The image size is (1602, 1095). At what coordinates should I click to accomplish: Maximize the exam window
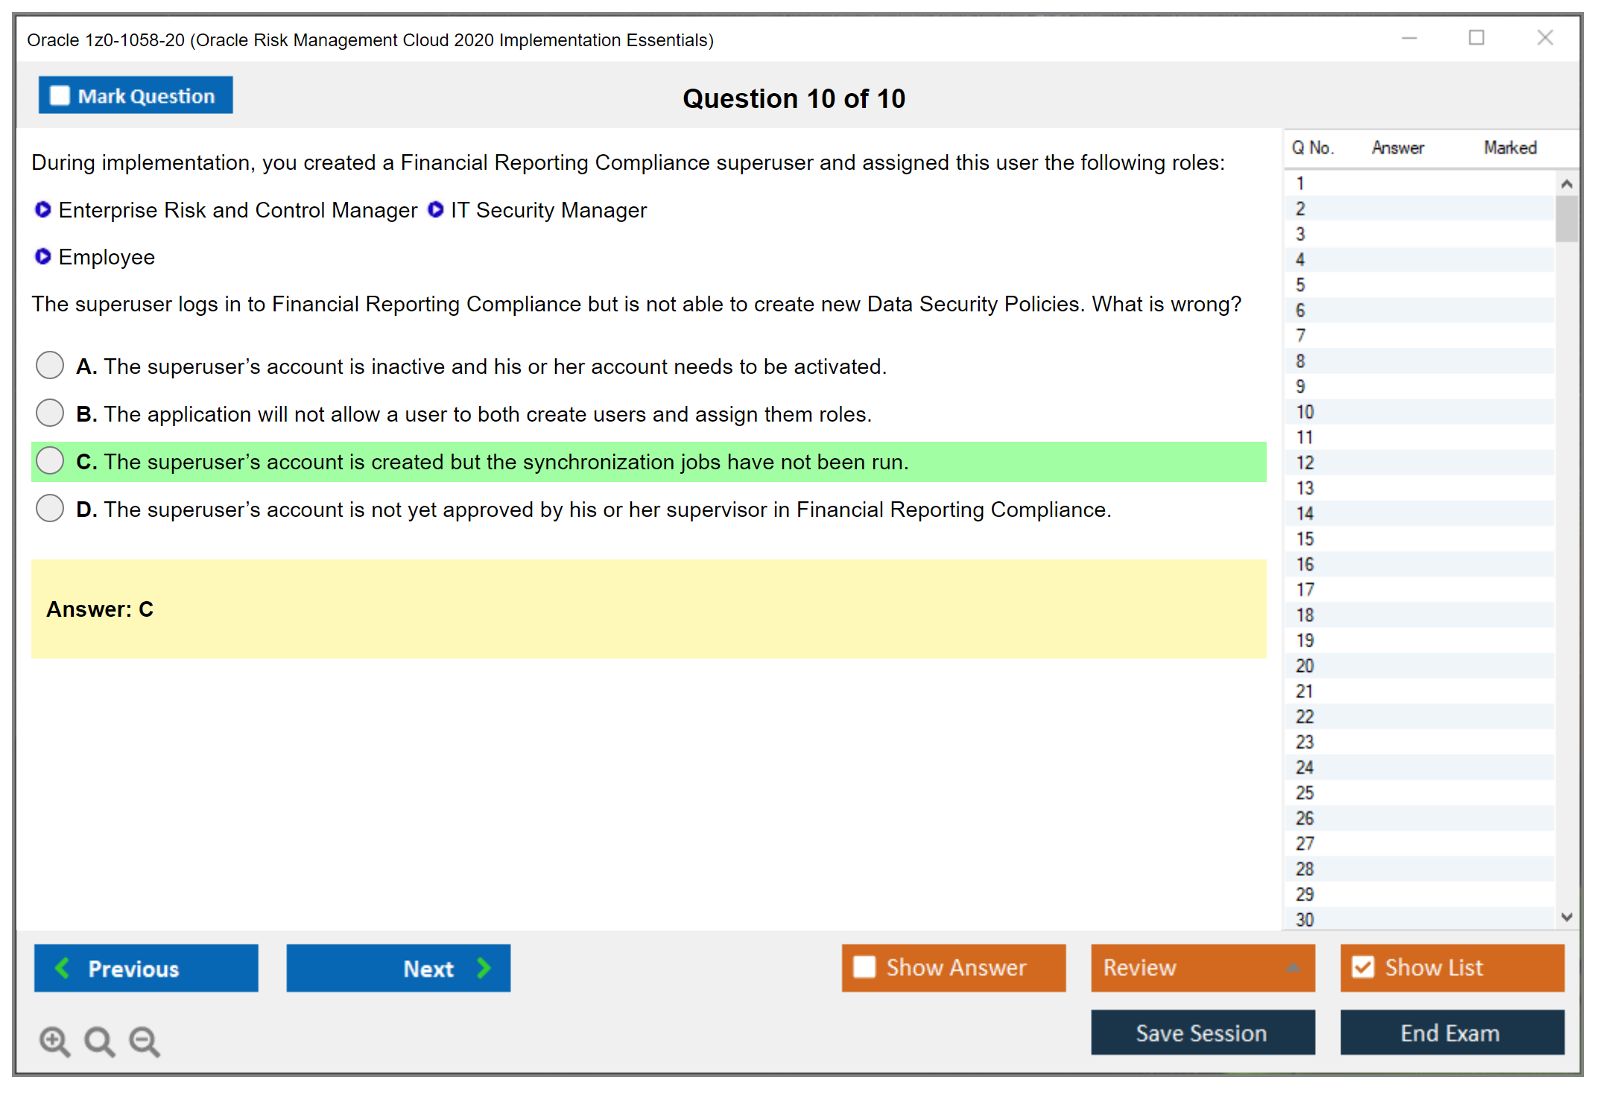tap(1477, 38)
